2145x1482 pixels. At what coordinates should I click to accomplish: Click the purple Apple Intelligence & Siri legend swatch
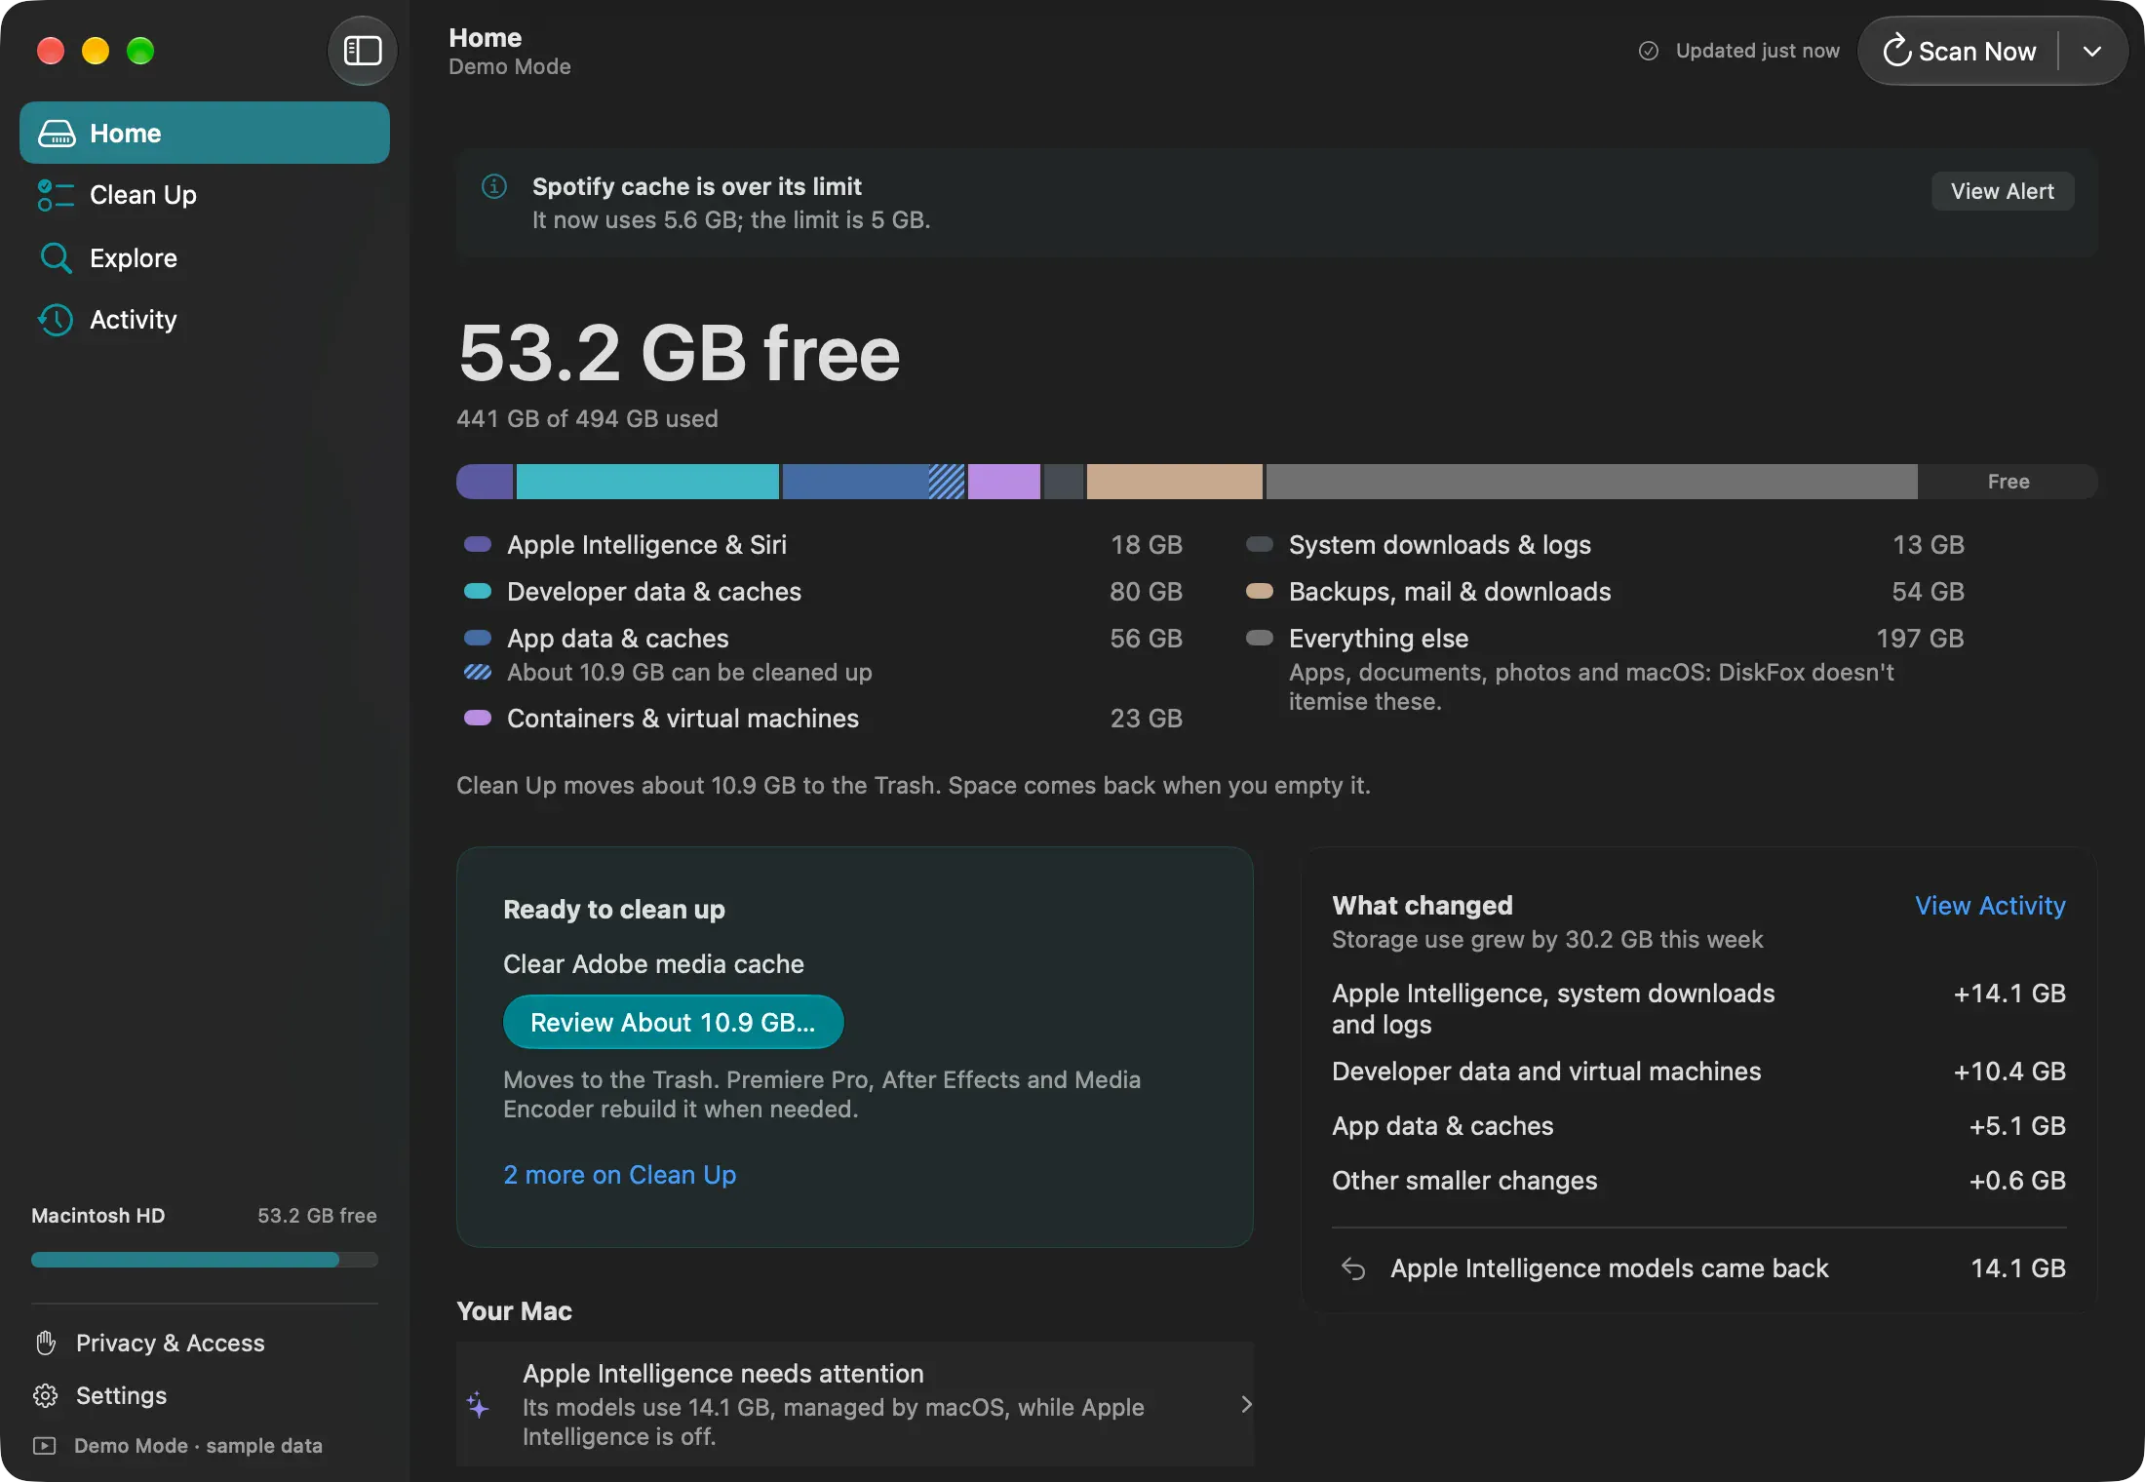pyautogui.click(x=478, y=545)
